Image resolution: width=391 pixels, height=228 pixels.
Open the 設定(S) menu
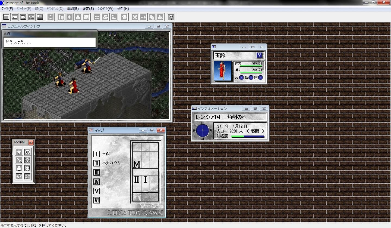coord(88,9)
